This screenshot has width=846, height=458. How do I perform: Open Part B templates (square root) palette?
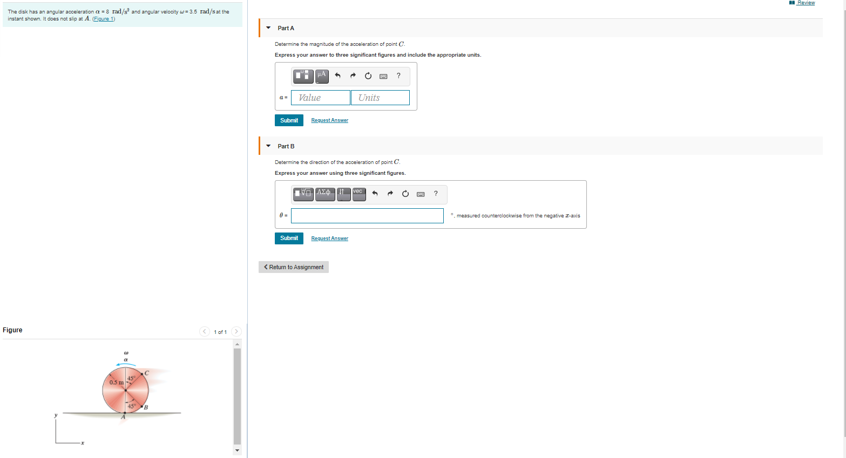303,194
